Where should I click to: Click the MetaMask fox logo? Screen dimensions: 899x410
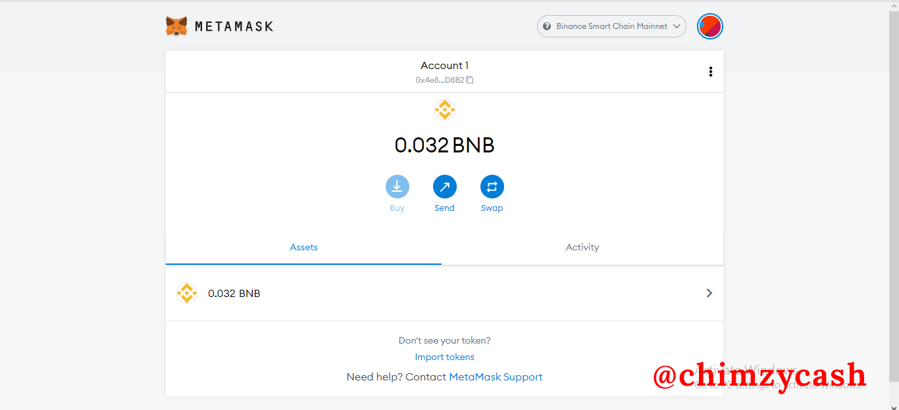click(x=176, y=26)
